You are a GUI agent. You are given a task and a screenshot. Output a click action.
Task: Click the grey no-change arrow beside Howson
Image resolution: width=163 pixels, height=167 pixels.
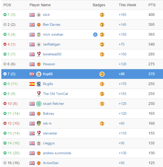coord(5,64)
